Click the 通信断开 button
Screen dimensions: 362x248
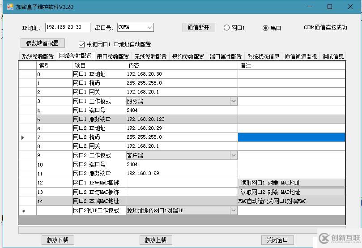pos(199,27)
